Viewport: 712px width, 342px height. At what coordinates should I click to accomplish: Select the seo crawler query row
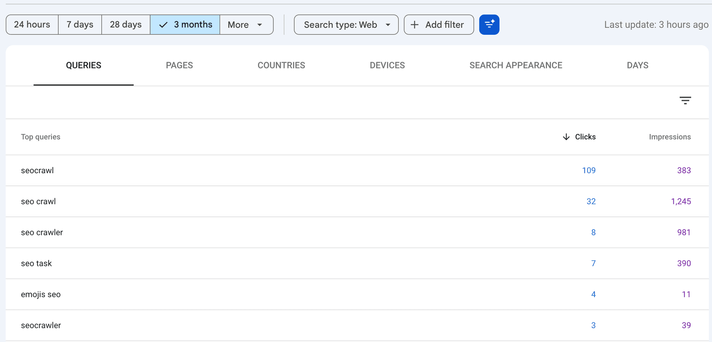(x=357, y=232)
